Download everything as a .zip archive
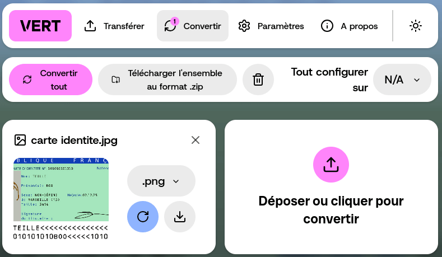 [x=168, y=80]
